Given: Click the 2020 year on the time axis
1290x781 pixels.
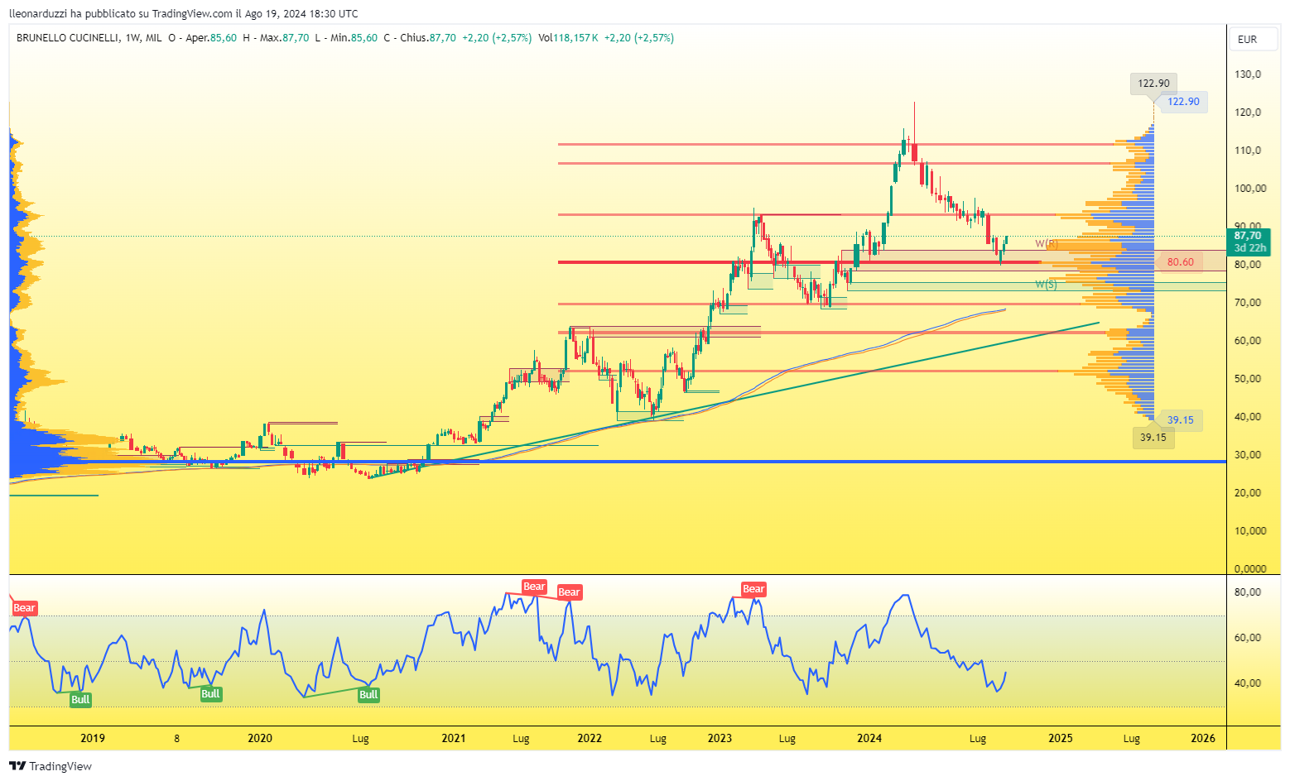Looking at the screenshot, I should click(260, 738).
